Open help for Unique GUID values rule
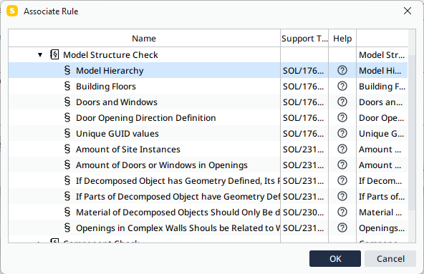424x274 pixels. (342, 133)
